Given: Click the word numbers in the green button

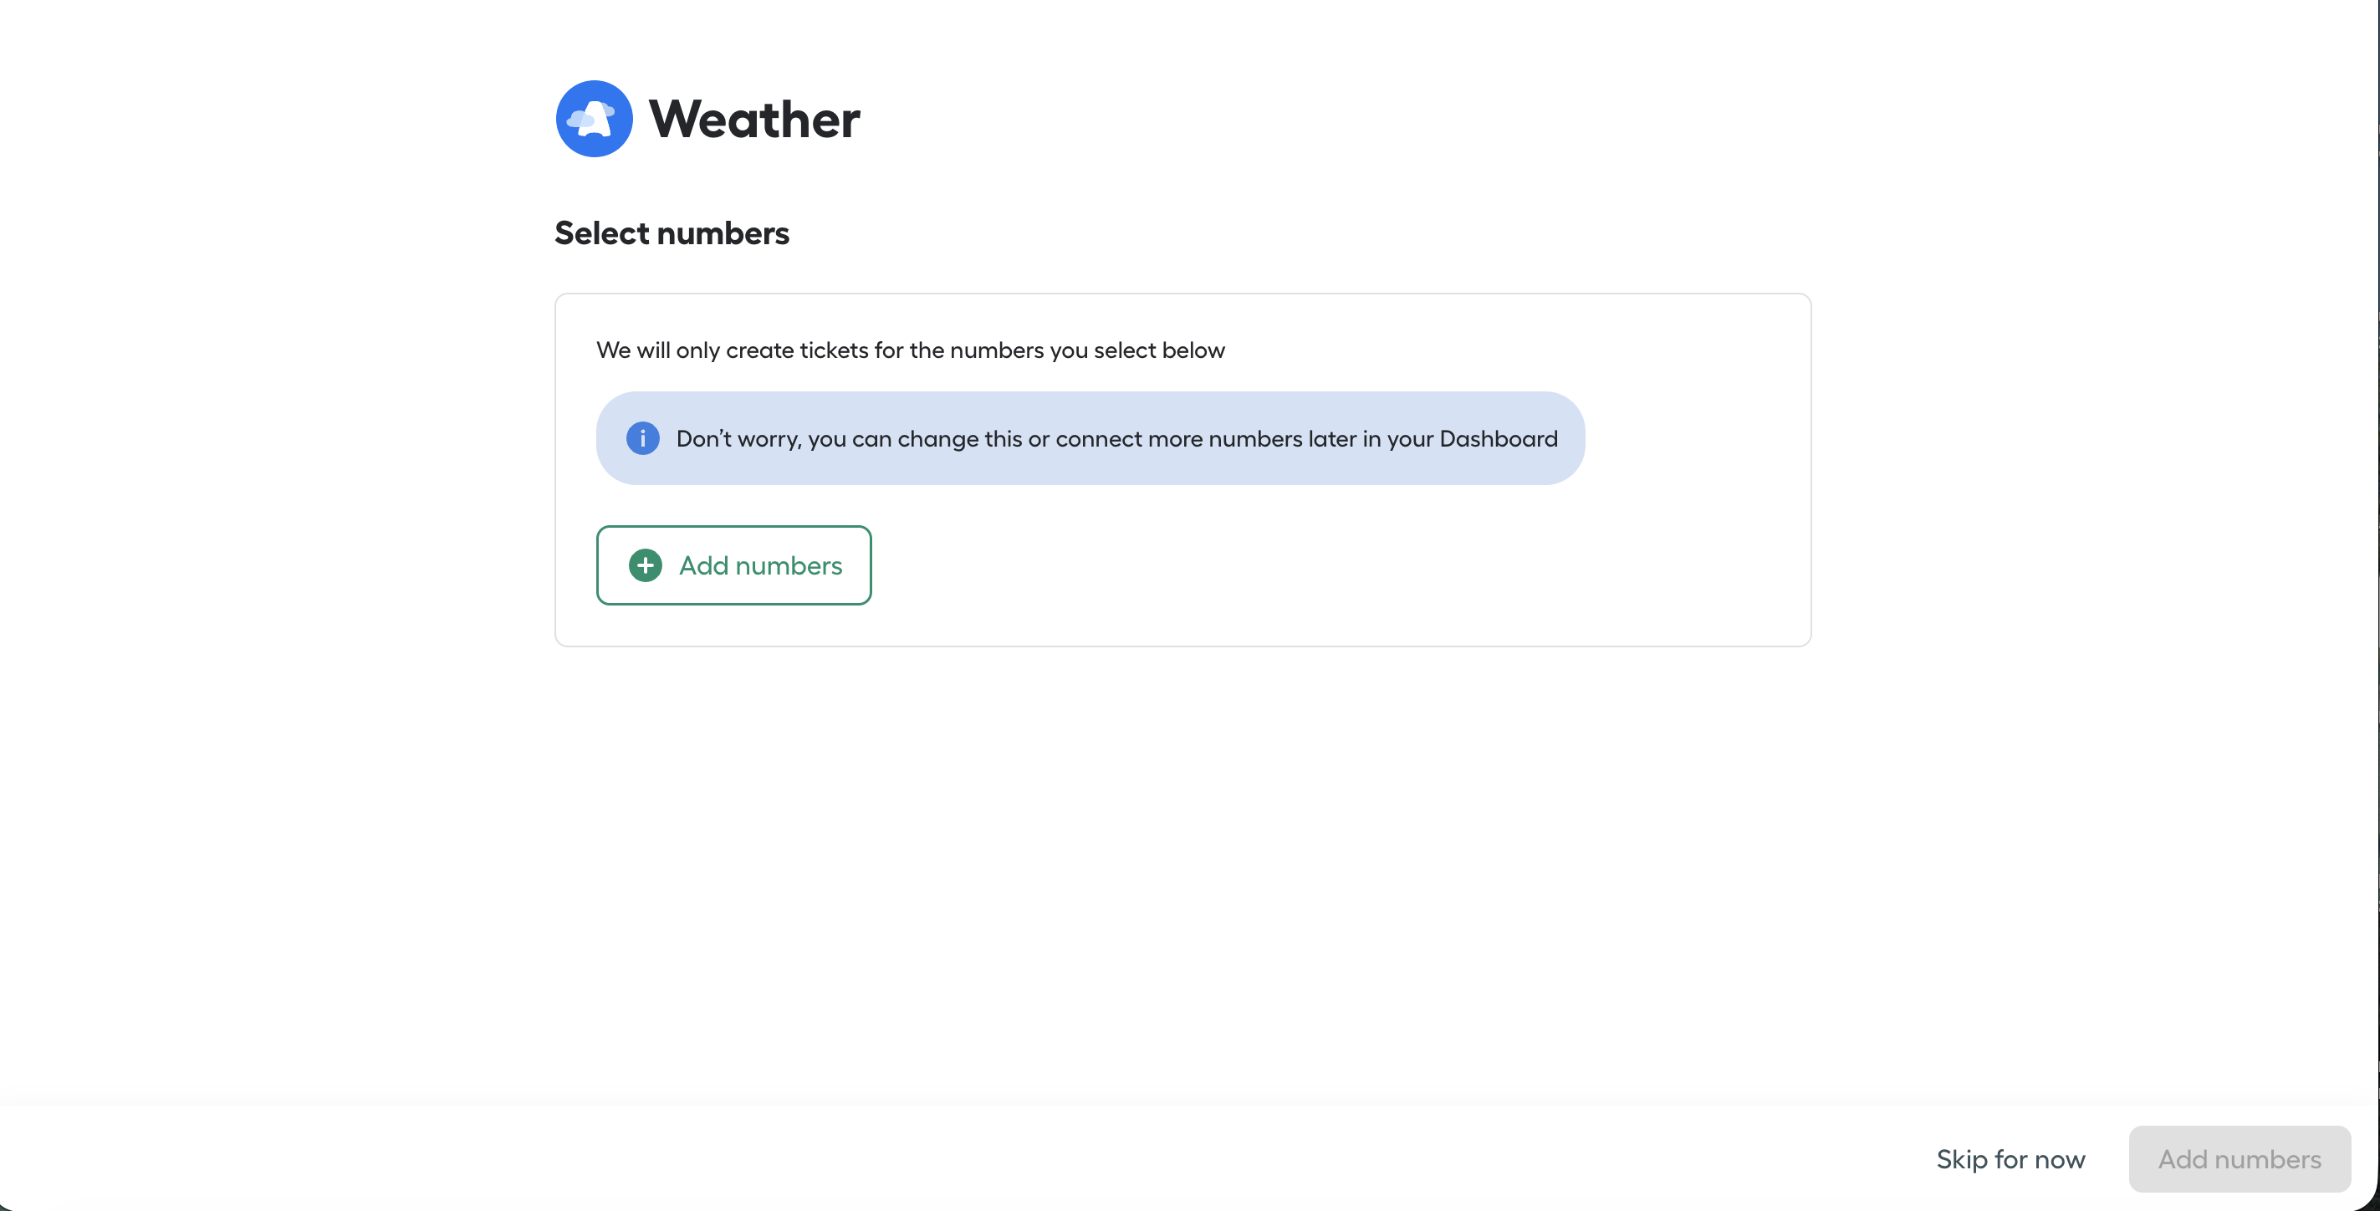Looking at the screenshot, I should [788, 565].
